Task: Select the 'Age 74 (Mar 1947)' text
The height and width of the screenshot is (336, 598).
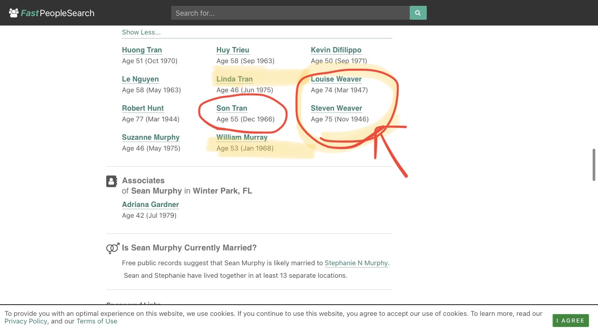Action: click(339, 90)
